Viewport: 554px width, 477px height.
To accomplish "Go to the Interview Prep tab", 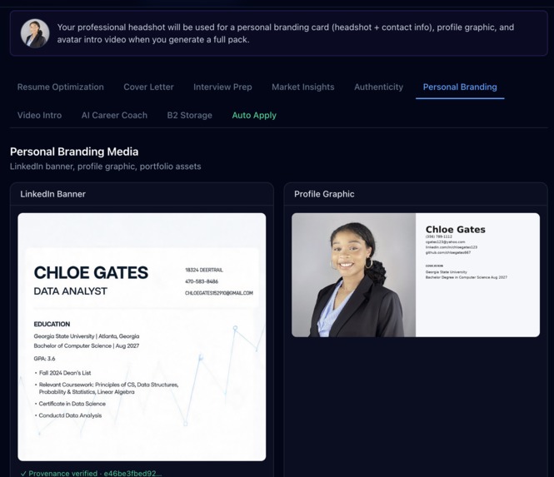I will pyautogui.click(x=222, y=87).
